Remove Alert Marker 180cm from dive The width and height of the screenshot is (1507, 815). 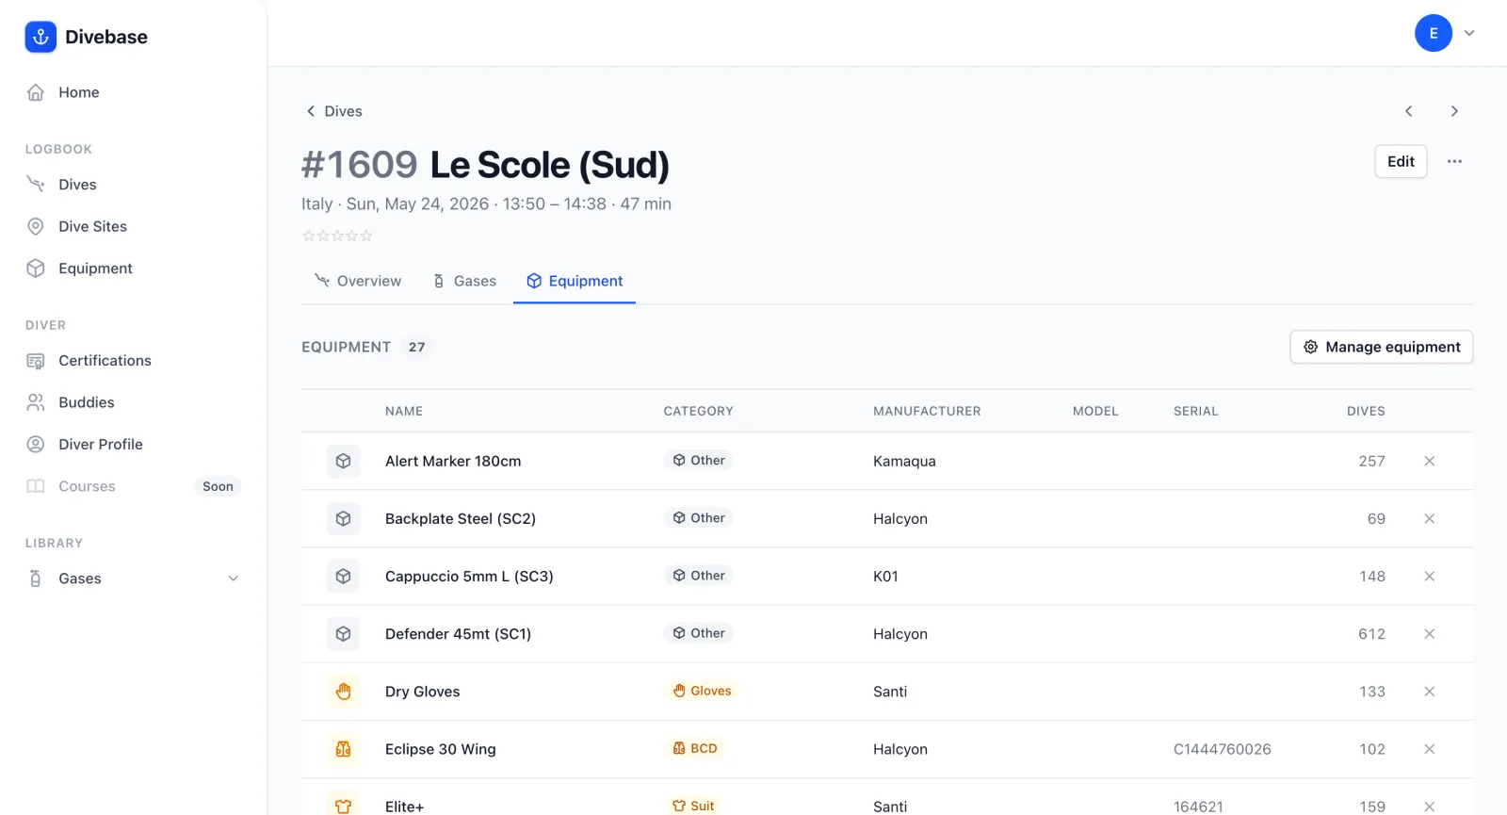[x=1429, y=461]
